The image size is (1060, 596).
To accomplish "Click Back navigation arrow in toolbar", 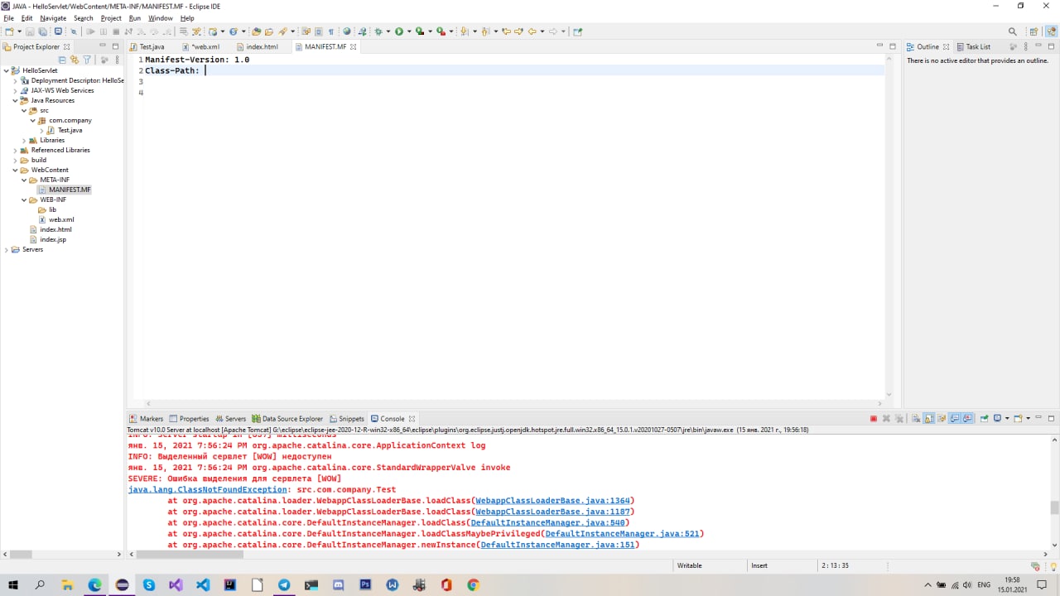I will [x=532, y=31].
